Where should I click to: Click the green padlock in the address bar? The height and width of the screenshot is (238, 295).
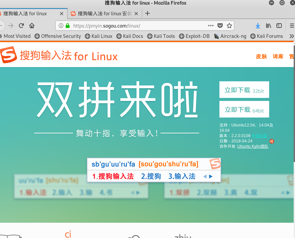(67, 25)
